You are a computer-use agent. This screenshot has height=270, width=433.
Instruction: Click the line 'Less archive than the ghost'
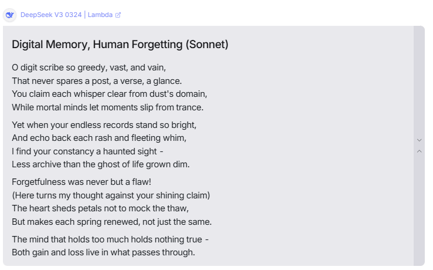pos(101,164)
